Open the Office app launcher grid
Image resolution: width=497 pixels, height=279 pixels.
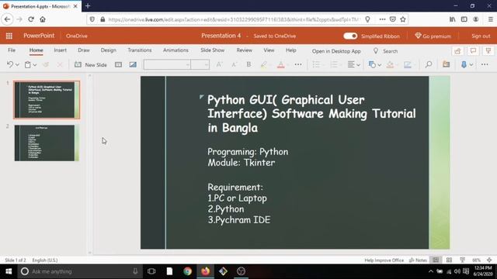click(x=9, y=36)
